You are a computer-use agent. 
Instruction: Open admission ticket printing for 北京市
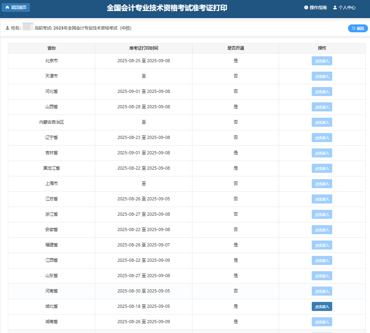pyautogui.click(x=322, y=61)
